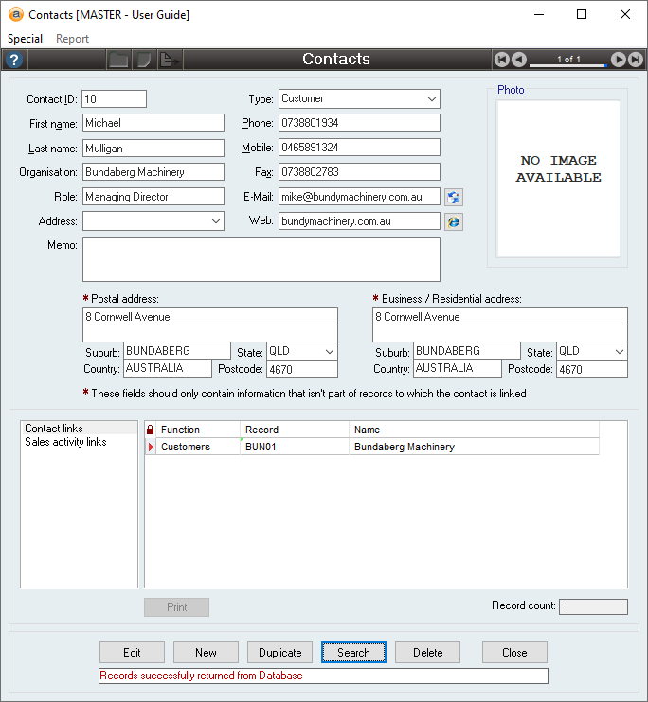Click the folder icon in the toolbar
This screenshot has width=648, height=702.
click(x=117, y=60)
